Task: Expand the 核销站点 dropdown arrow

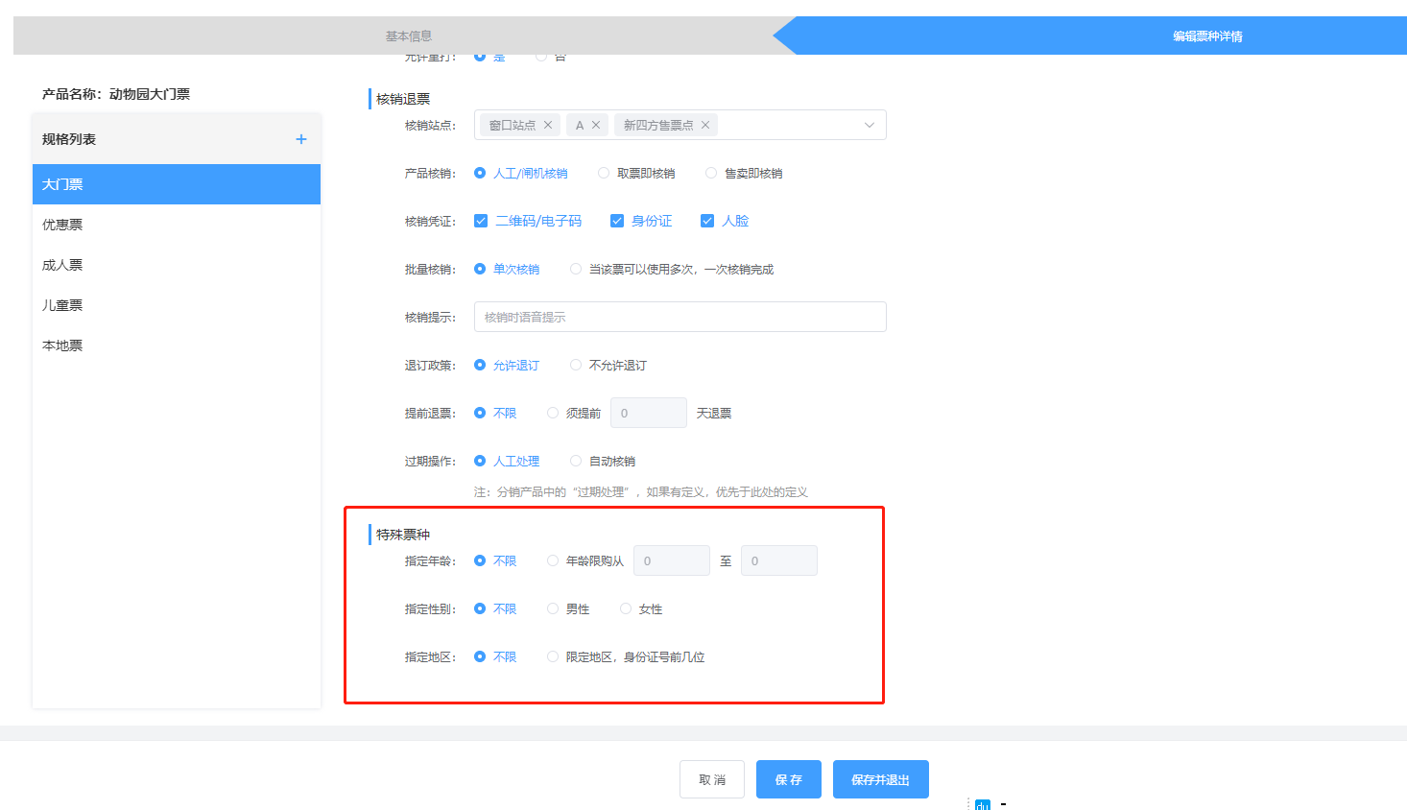Action: 869,125
